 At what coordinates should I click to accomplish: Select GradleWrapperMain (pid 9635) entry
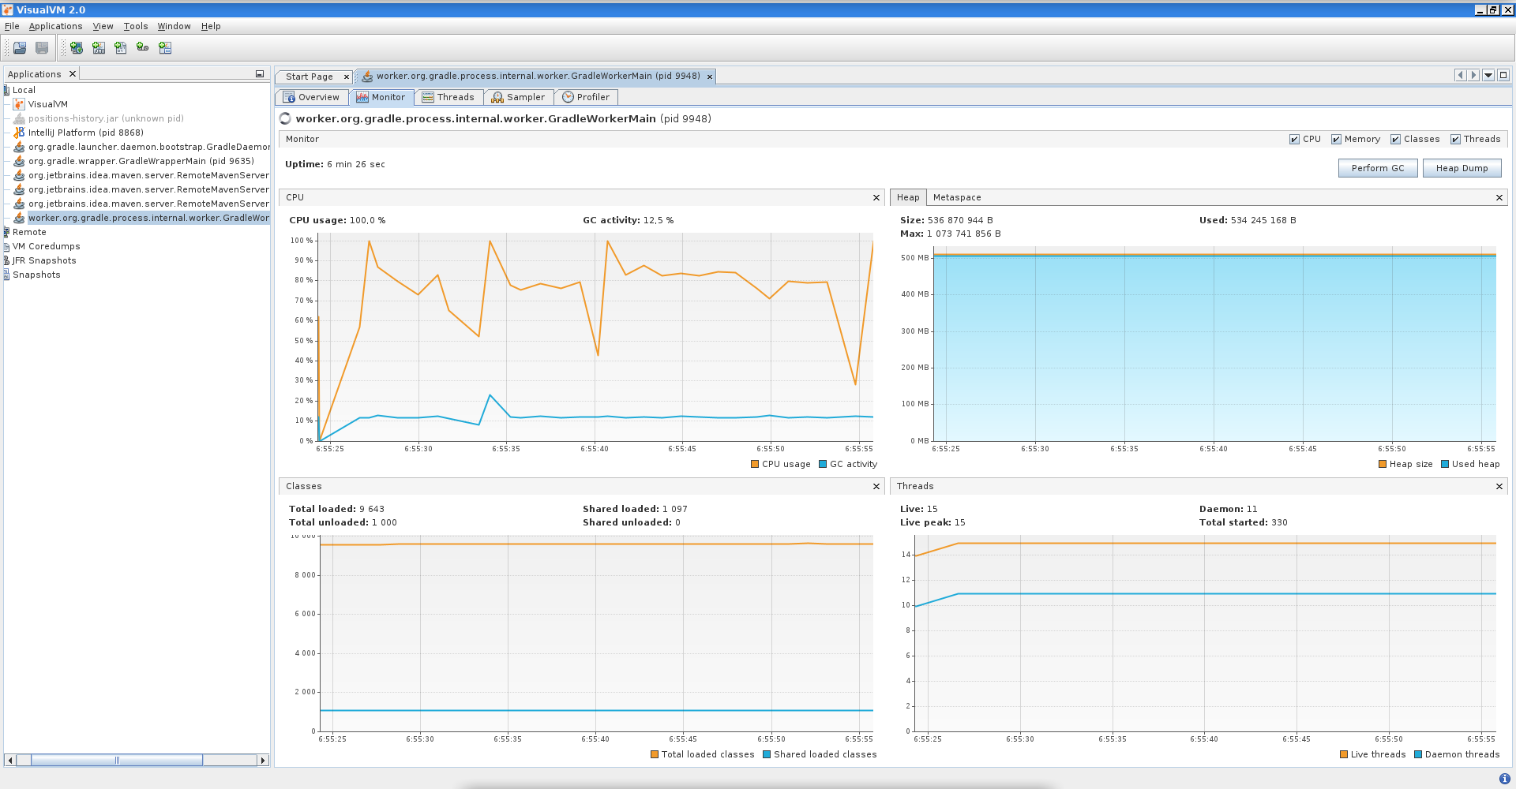click(141, 161)
